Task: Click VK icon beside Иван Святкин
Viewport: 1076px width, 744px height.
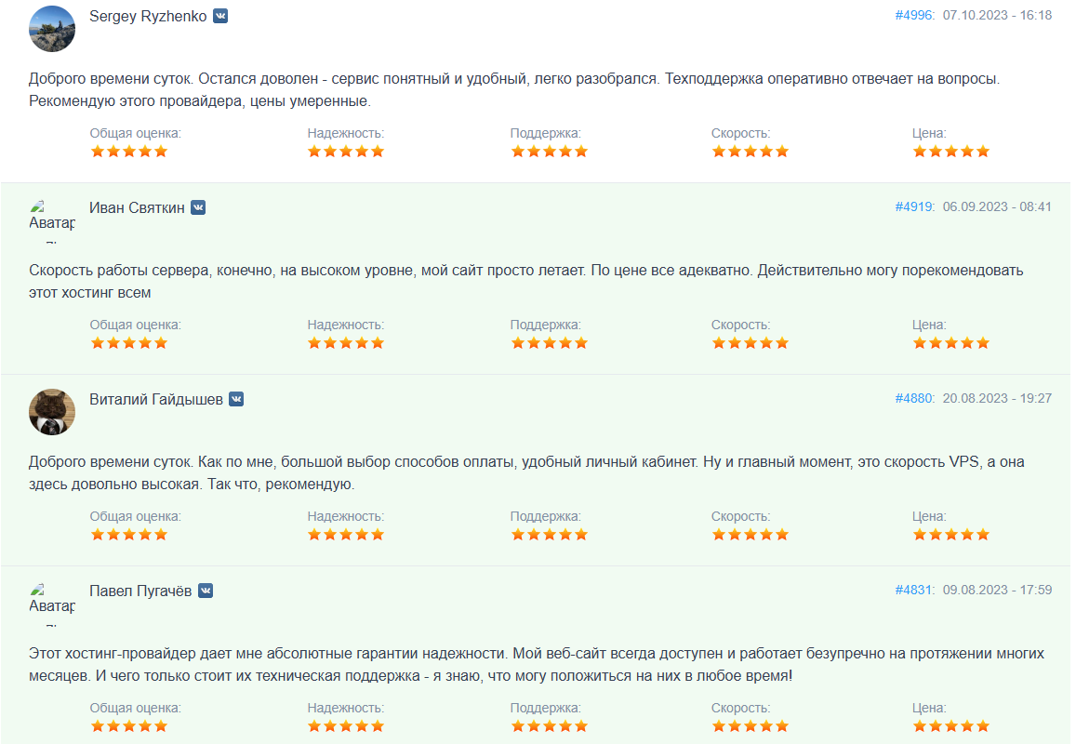Action: pos(198,207)
